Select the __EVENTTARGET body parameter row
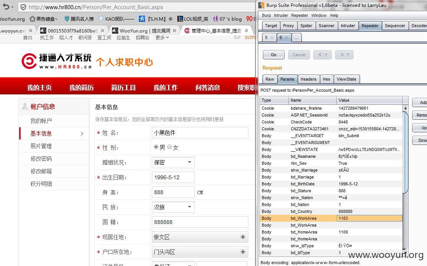The width and height of the screenshot is (427, 266). [x=331, y=136]
